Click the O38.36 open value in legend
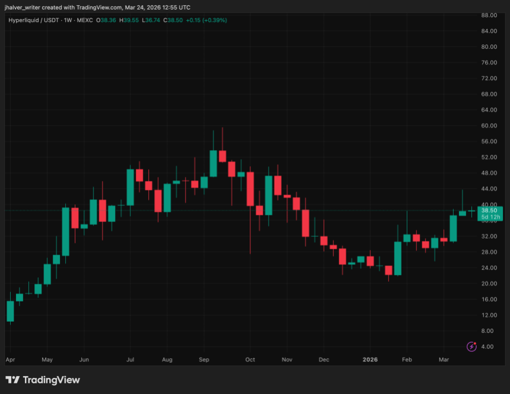Image resolution: width=510 pixels, height=394 pixels. (x=107, y=20)
